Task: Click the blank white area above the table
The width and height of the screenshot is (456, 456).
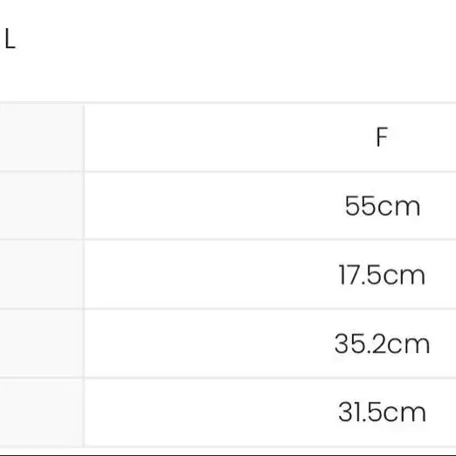Action: tap(233, 50)
